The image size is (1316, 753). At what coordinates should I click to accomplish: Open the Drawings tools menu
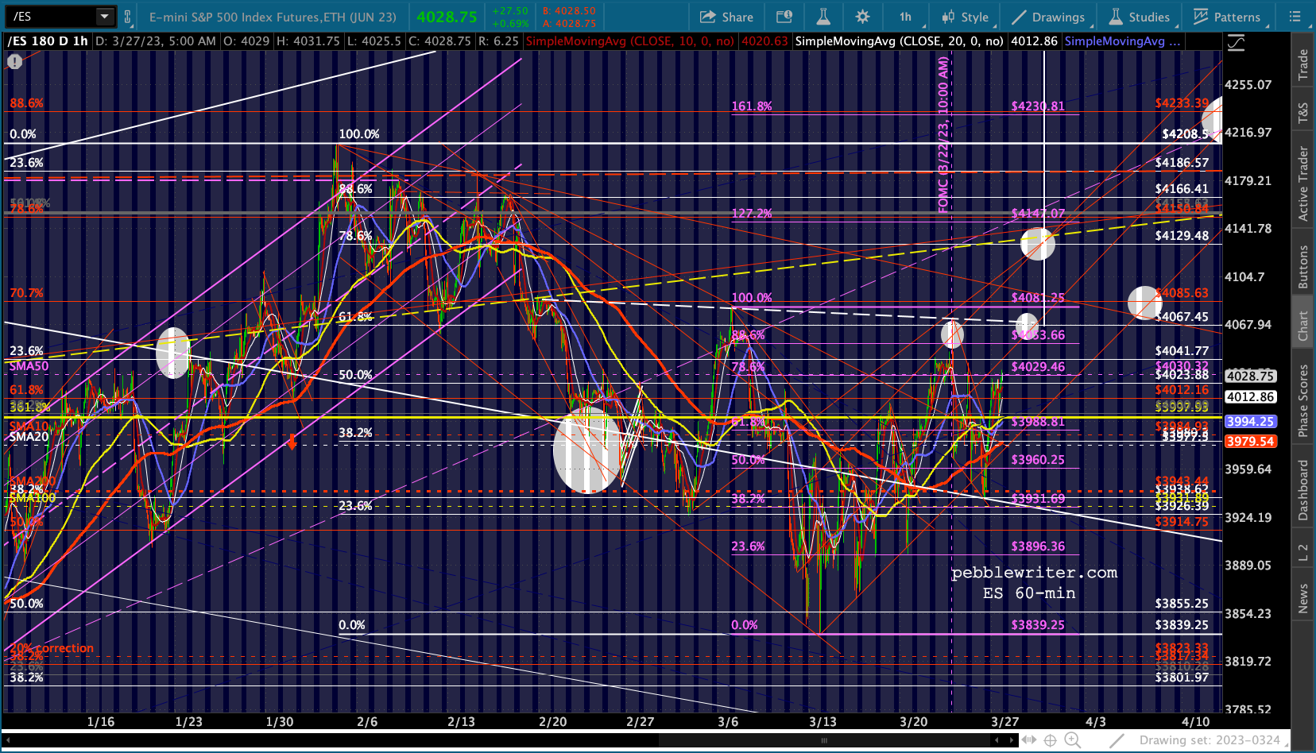tap(1049, 17)
